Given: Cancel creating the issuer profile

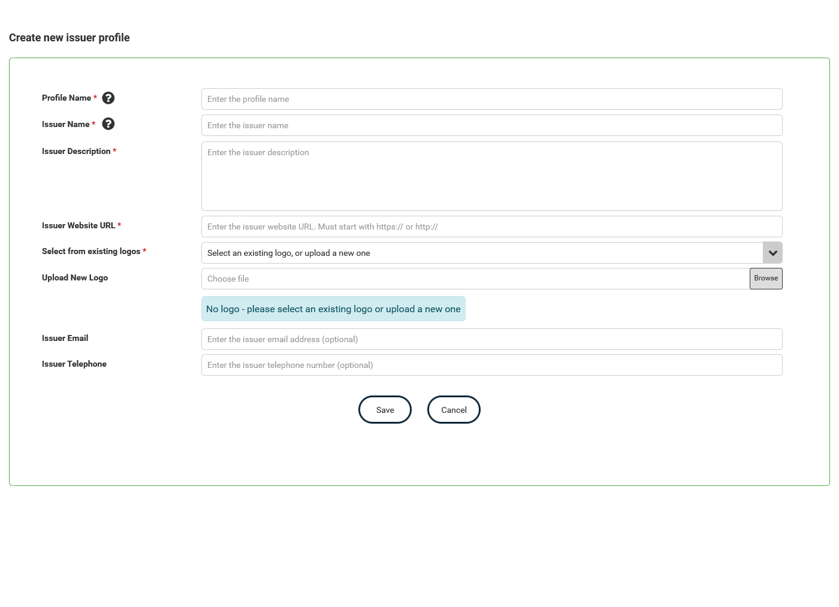Looking at the screenshot, I should pyautogui.click(x=454, y=410).
